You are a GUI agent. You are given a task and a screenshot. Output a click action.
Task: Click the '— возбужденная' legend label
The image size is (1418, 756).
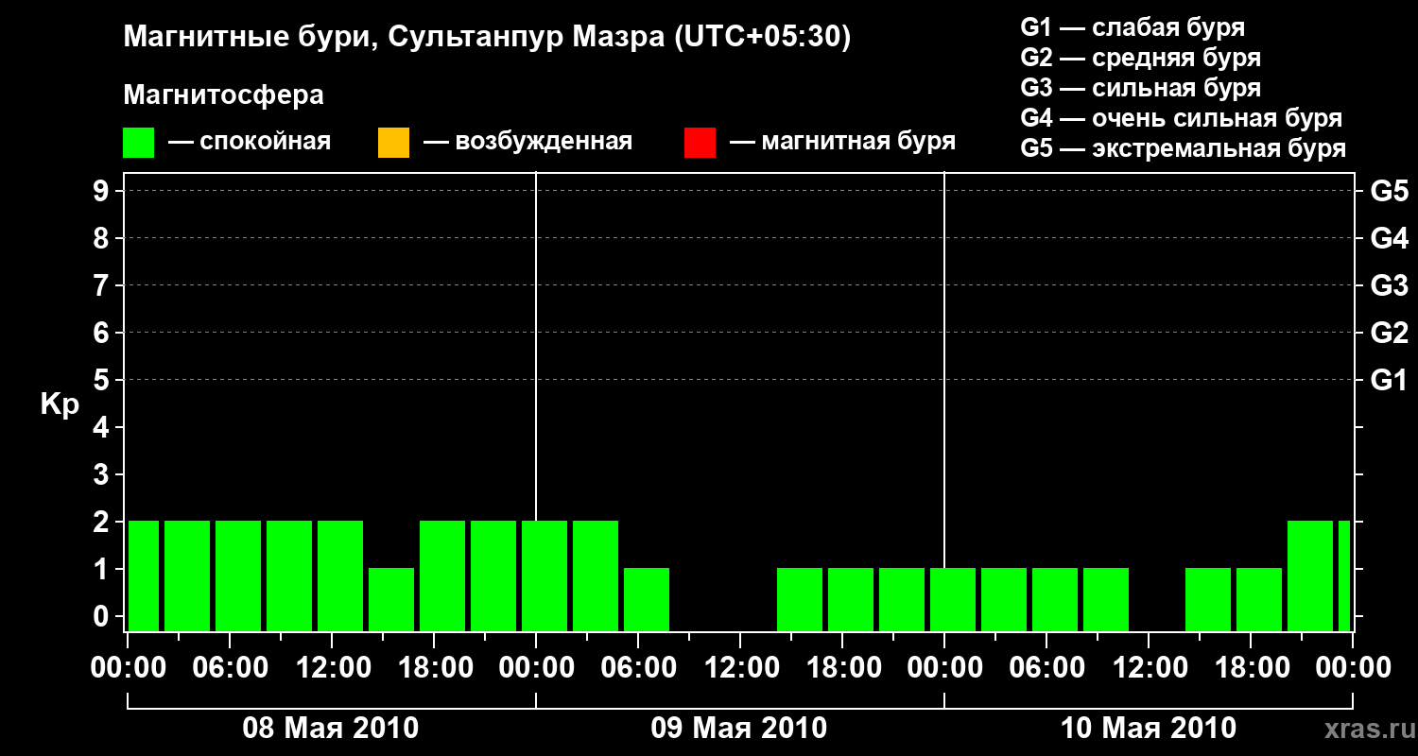[528, 142]
